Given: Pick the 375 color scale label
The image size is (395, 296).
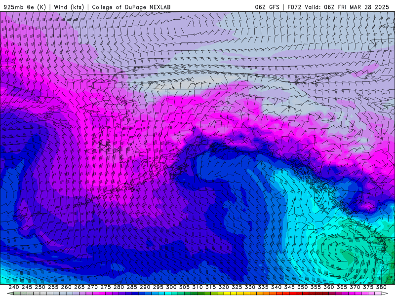Looking at the screenshot, I should click(x=368, y=287).
